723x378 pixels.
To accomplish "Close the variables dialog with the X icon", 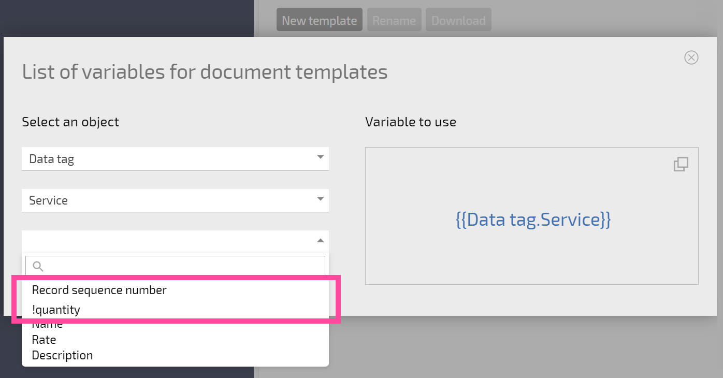I will (x=691, y=57).
